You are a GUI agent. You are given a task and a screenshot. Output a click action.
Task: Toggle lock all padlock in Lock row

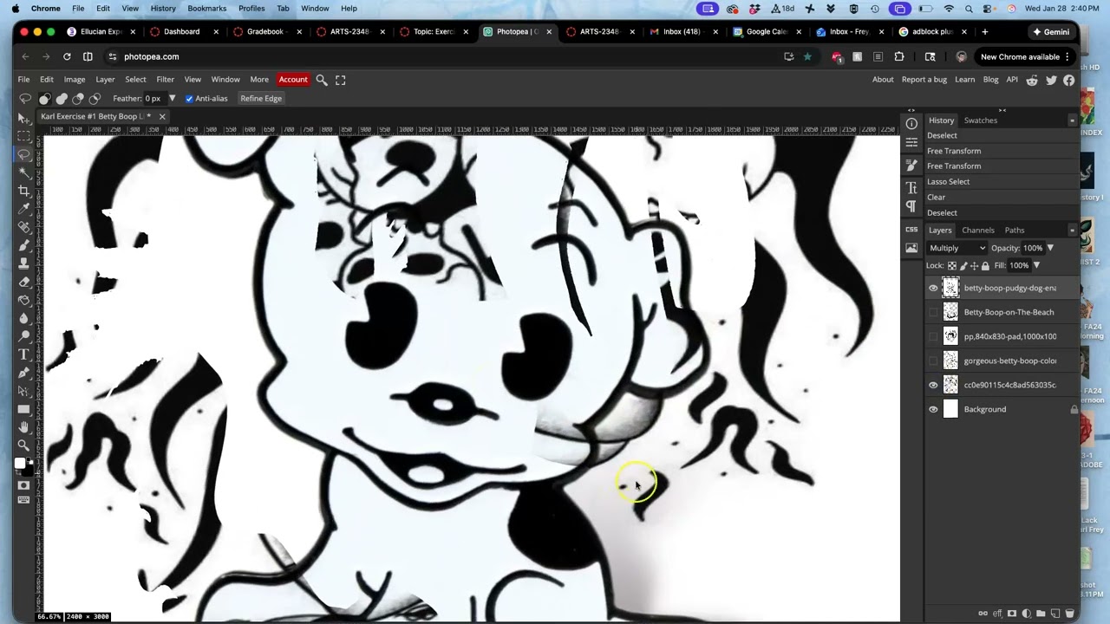point(984,266)
